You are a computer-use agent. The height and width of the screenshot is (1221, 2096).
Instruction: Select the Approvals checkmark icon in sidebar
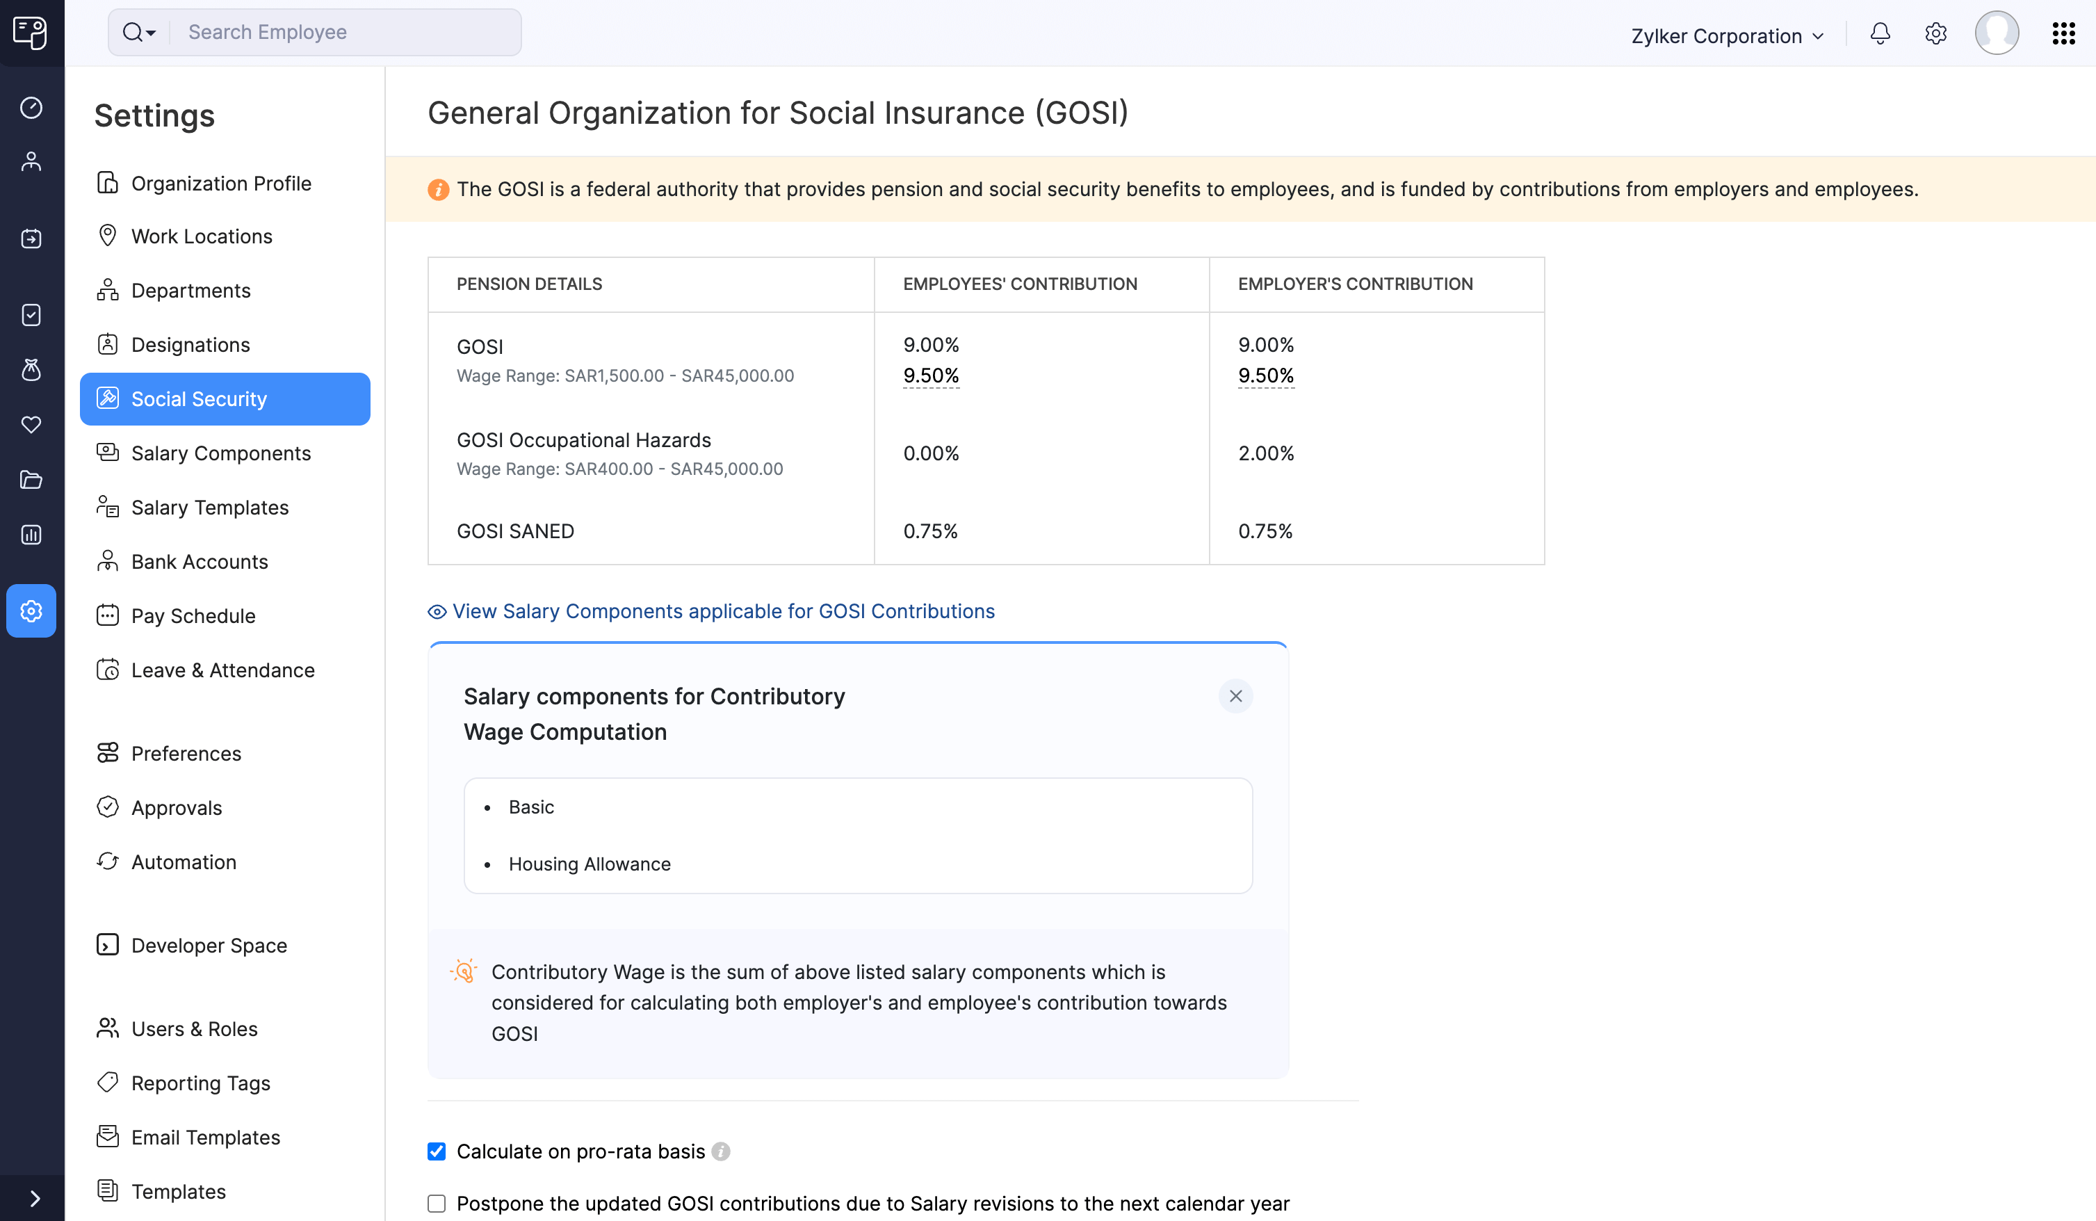31,314
